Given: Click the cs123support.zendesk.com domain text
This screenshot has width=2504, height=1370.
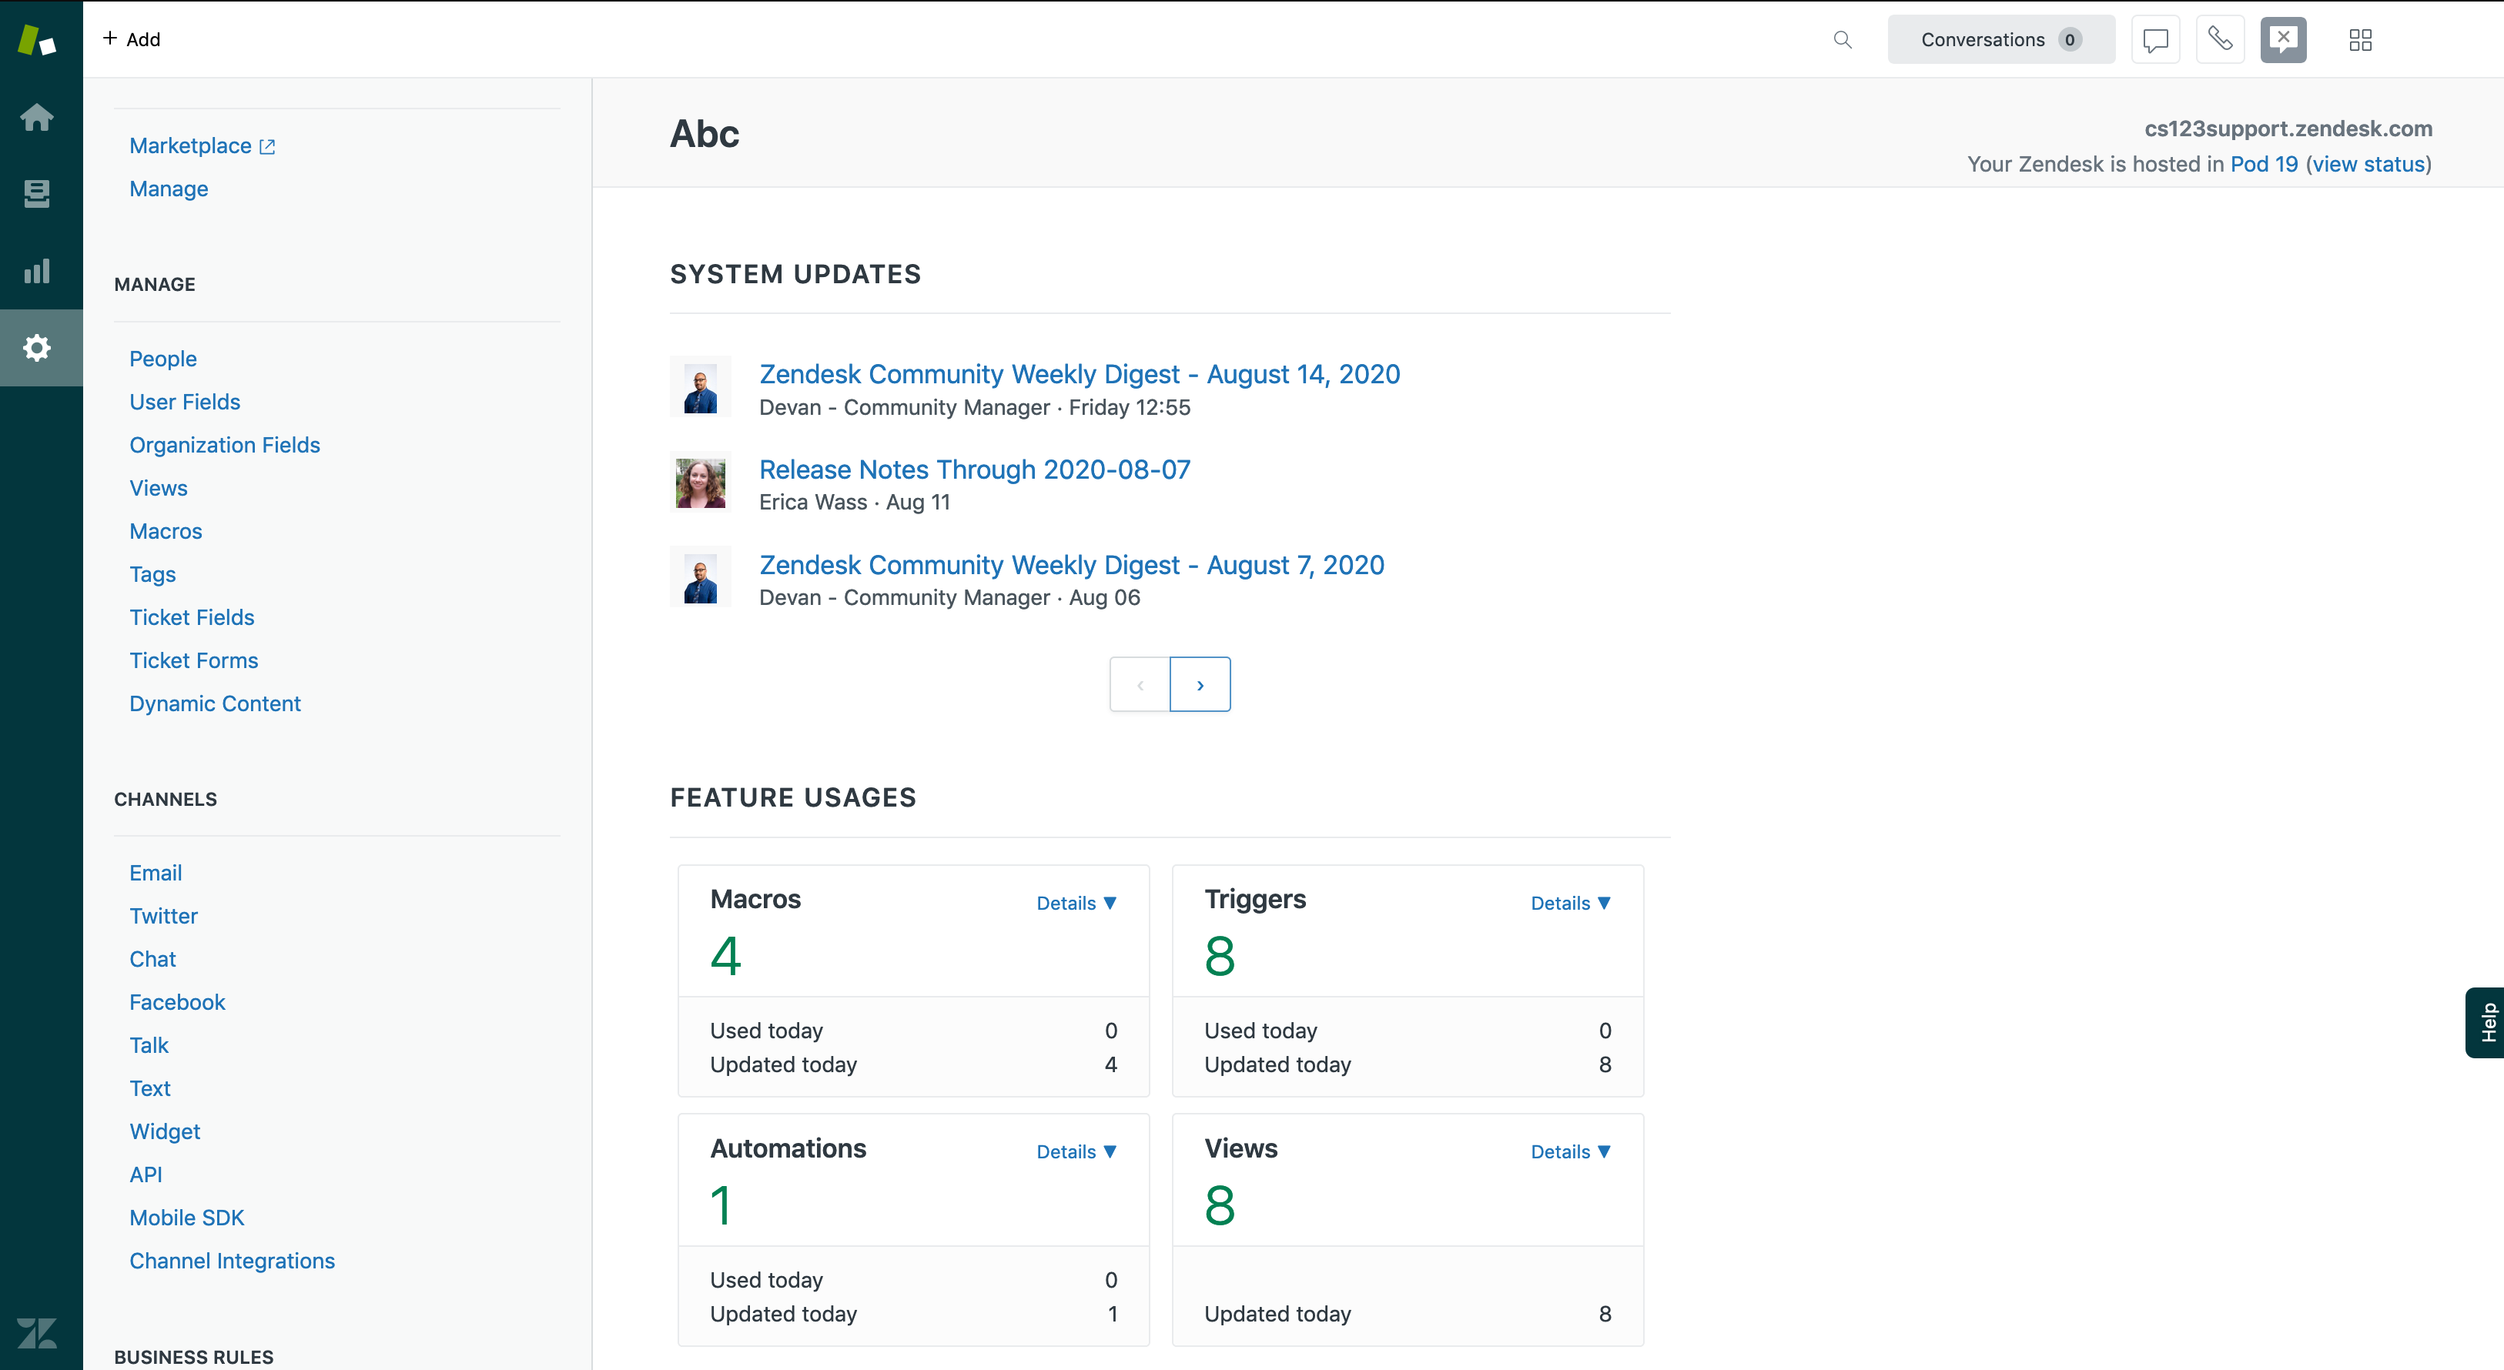Looking at the screenshot, I should coord(2288,129).
